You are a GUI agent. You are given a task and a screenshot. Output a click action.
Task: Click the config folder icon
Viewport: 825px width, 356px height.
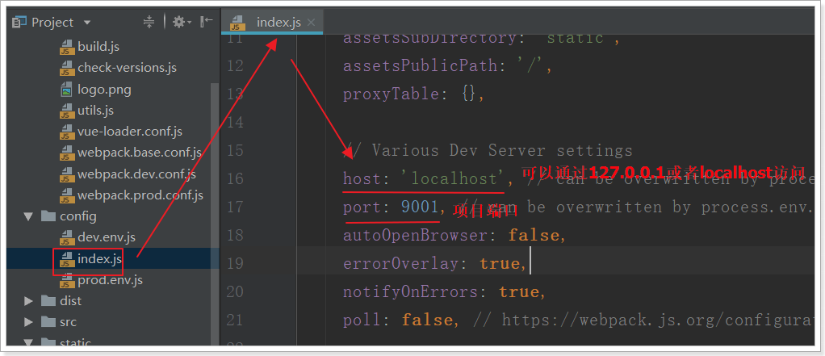[48, 216]
